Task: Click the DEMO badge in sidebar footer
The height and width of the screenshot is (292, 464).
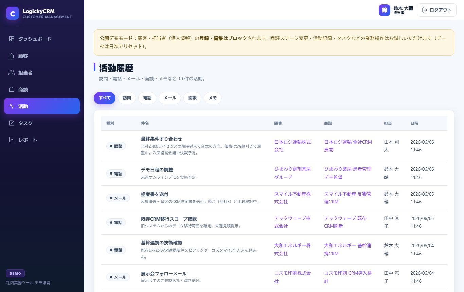Action: click(x=15, y=273)
